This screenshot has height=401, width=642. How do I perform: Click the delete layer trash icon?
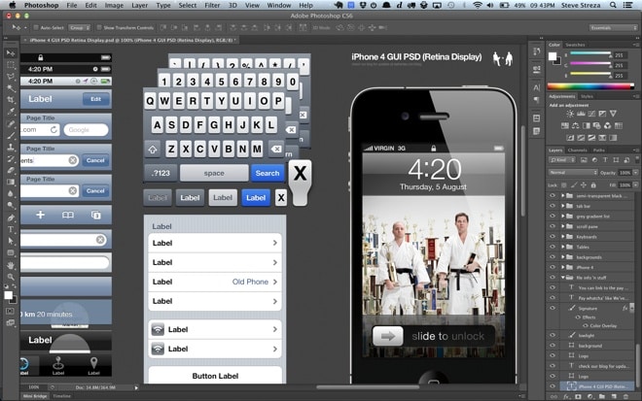click(625, 396)
